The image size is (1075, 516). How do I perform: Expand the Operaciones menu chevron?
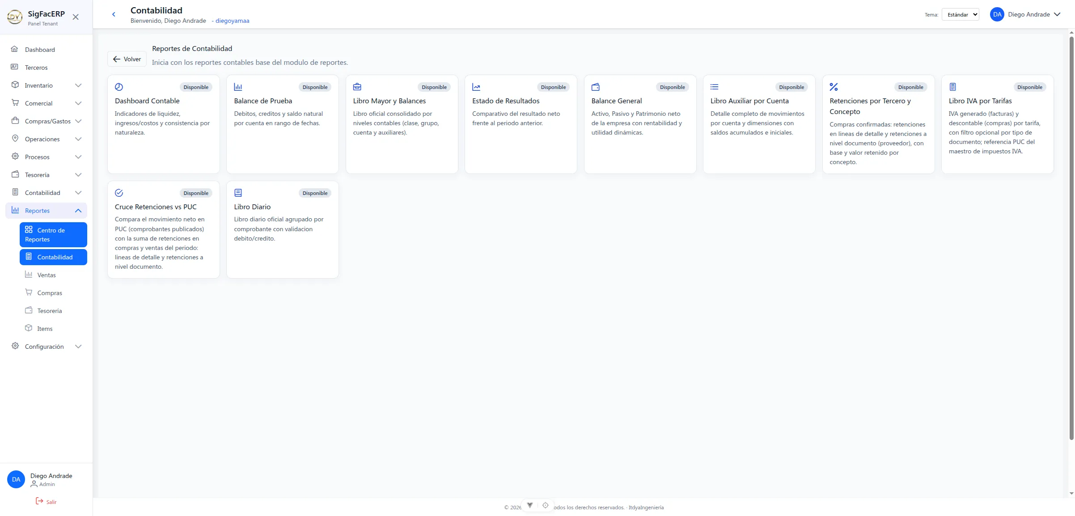[x=78, y=139]
